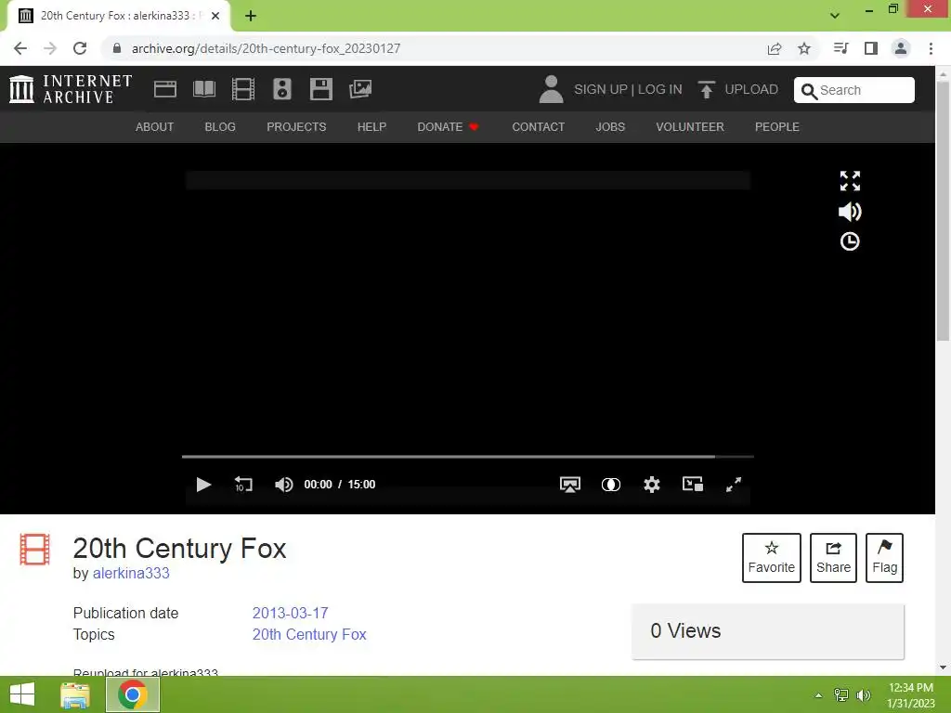Open the ABOUT menu item
Image resolution: width=951 pixels, height=713 pixels.
tap(154, 126)
